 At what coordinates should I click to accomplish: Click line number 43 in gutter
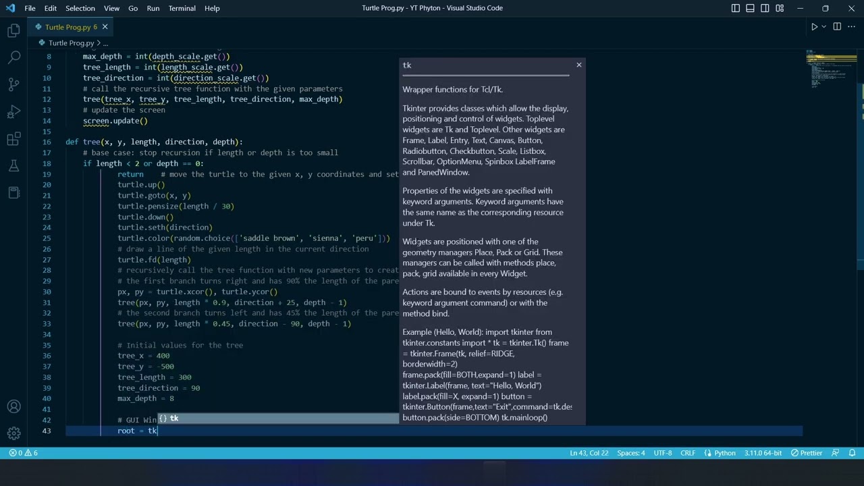pyautogui.click(x=47, y=431)
